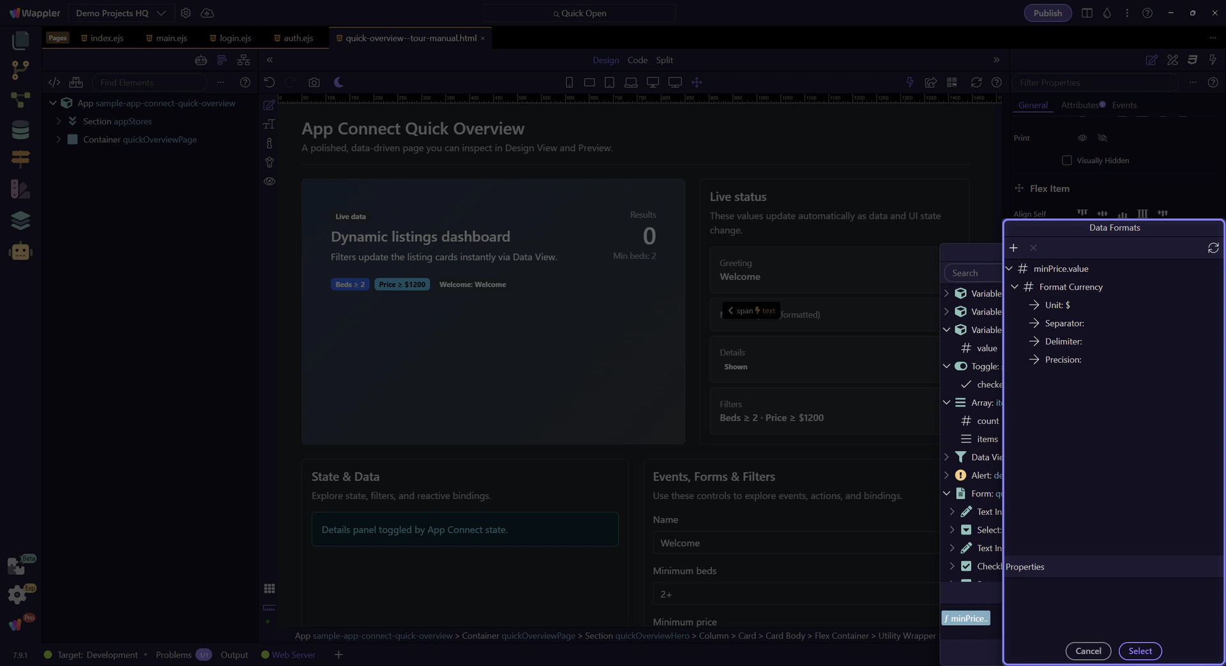Click the add format plus icon
This screenshot has height=666, width=1226.
(x=1013, y=248)
